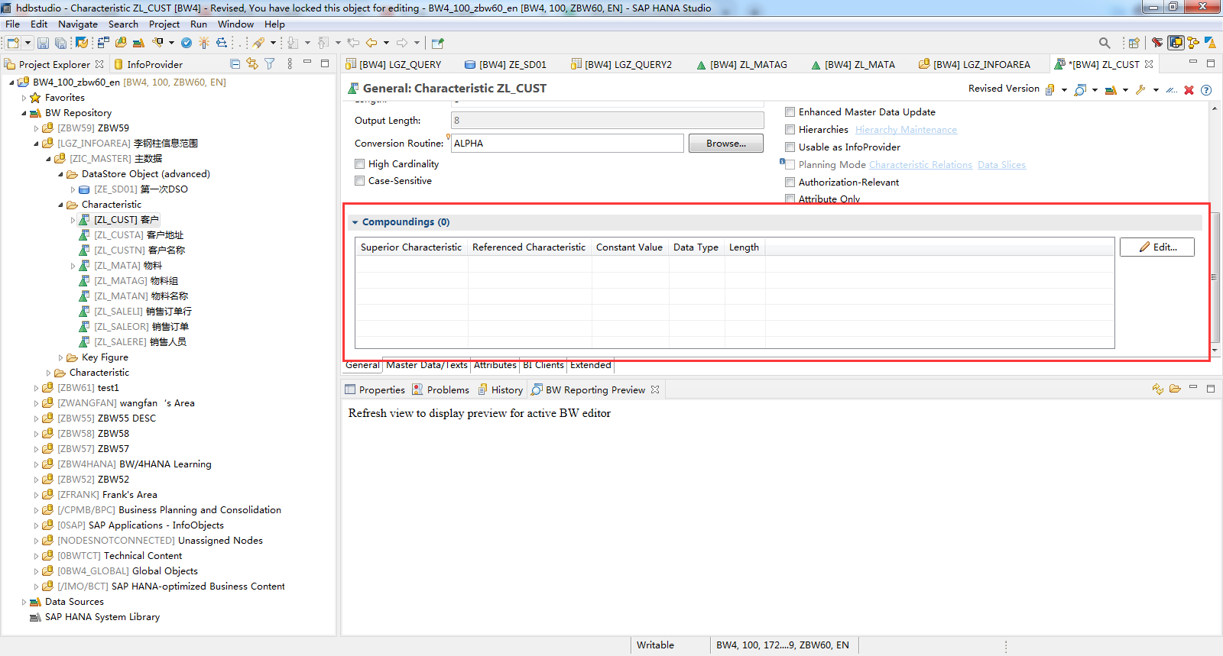Screen dimensions: 1223x656
Task: Expand the Key Figure folder node
Action: point(60,357)
